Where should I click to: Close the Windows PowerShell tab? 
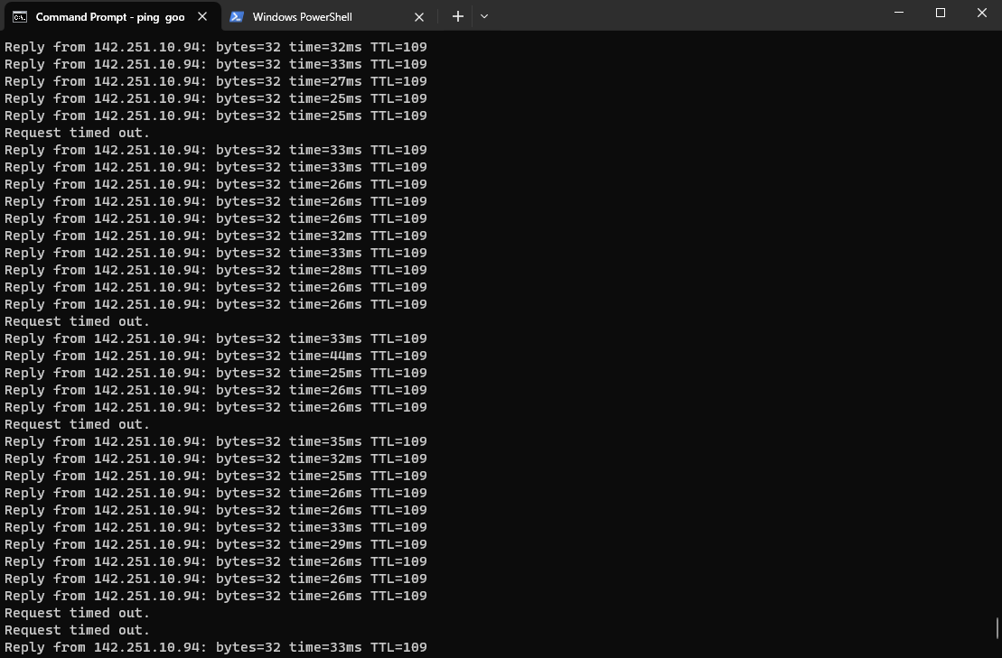coord(419,17)
